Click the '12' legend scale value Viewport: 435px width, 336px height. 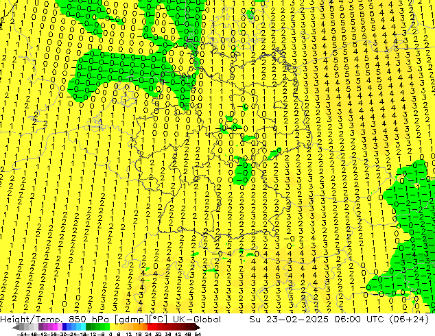[129, 334]
